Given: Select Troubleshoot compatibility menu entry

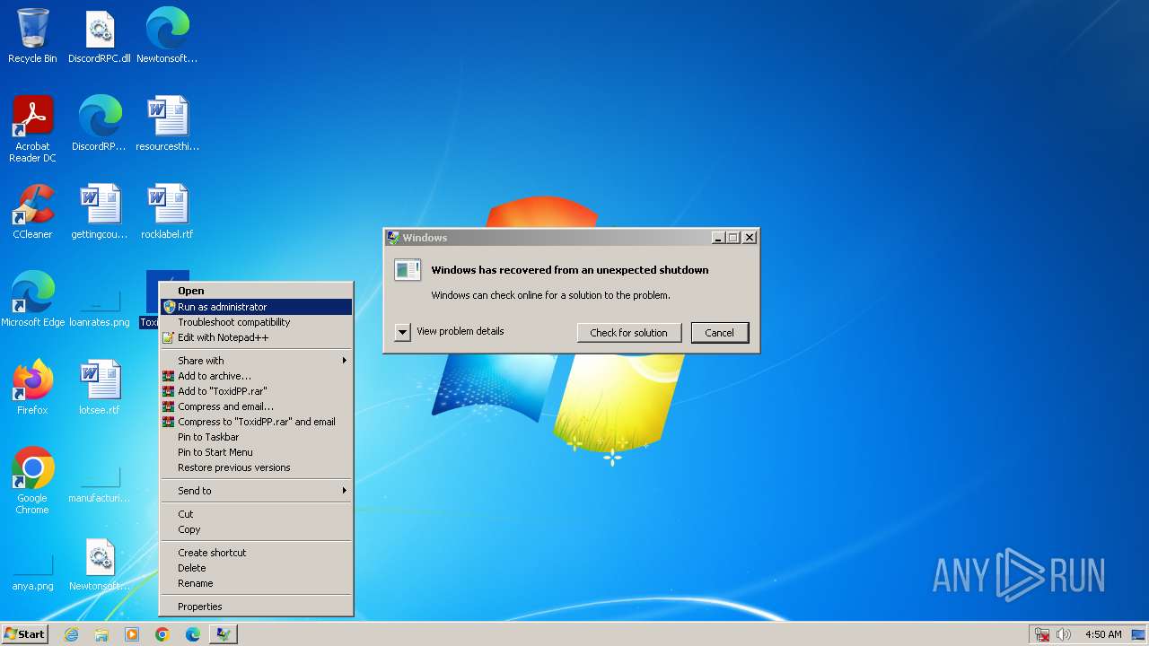Looking at the screenshot, I should coord(256,322).
